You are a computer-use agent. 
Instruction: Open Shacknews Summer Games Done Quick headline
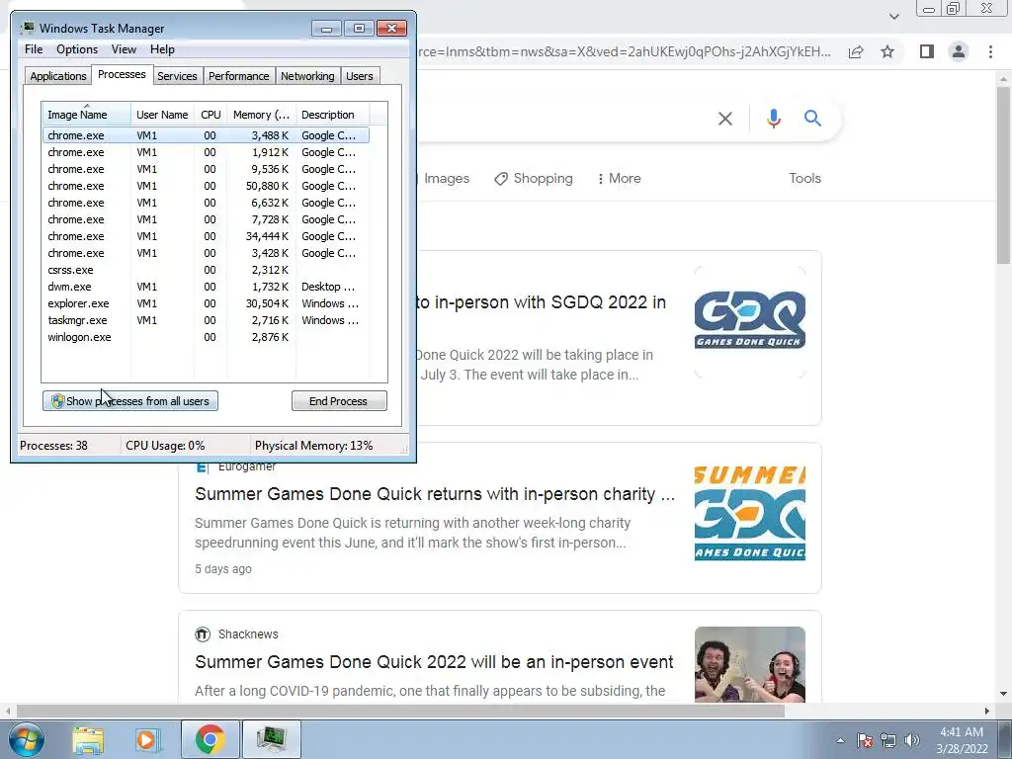(435, 662)
